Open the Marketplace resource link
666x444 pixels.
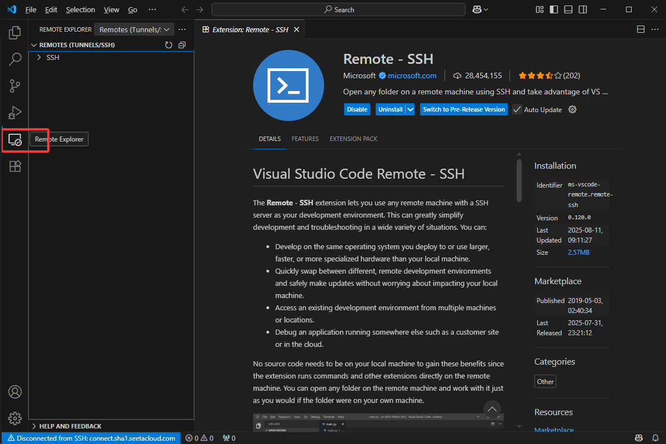point(554,430)
